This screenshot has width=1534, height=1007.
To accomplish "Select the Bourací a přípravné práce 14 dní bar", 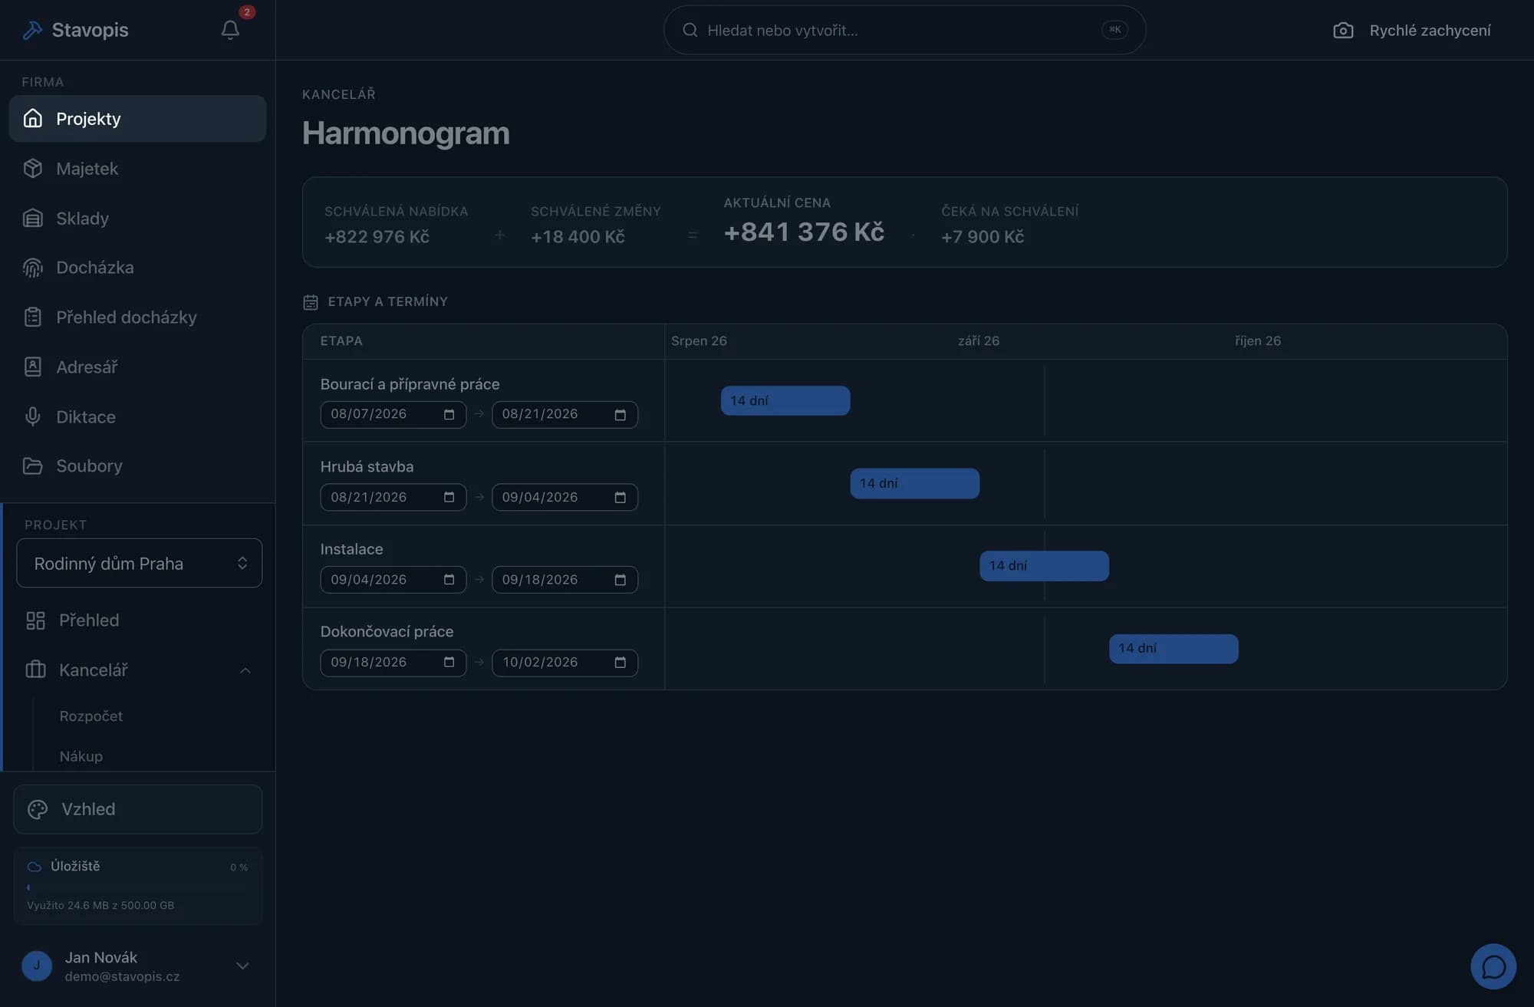I will pos(785,400).
